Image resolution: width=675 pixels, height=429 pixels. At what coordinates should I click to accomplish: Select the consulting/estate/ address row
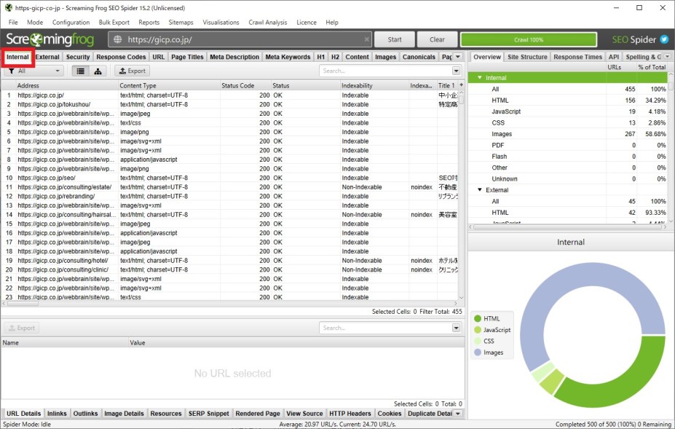point(229,187)
